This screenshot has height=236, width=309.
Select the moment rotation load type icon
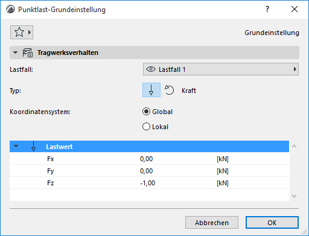[x=169, y=90]
